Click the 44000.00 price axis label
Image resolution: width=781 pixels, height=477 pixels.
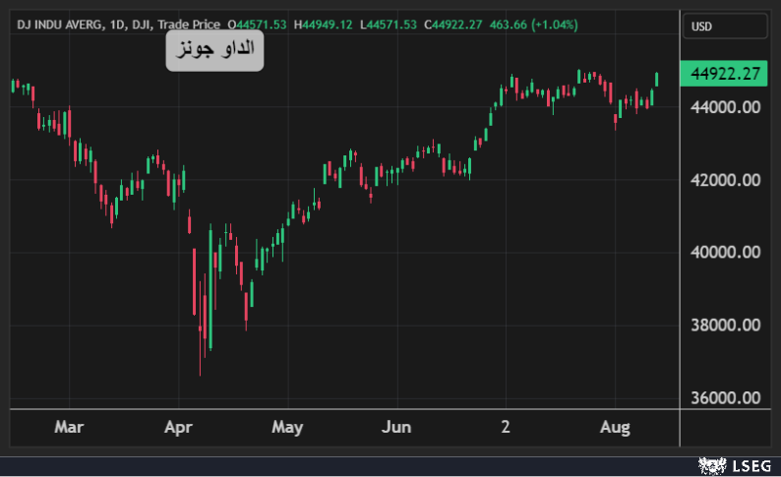tap(726, 107)
